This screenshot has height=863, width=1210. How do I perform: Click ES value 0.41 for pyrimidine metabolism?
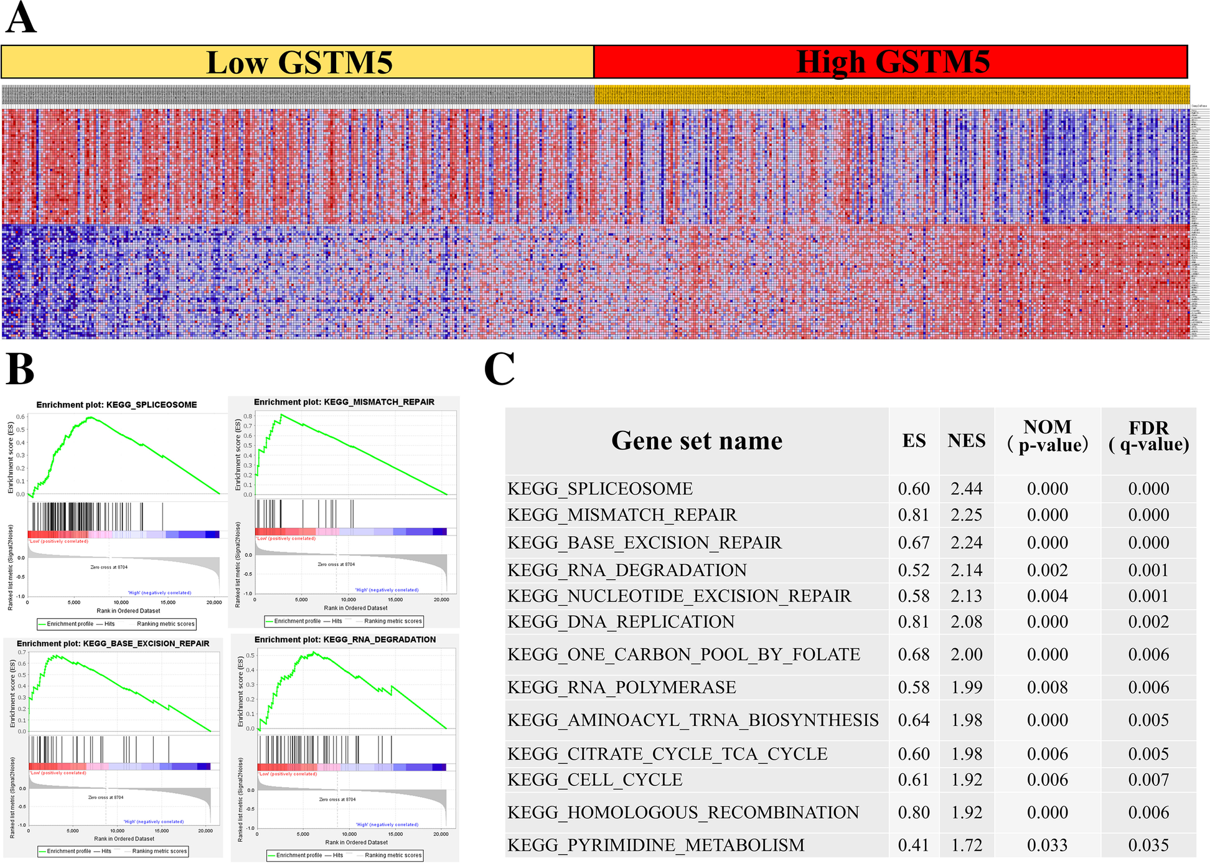914,846
